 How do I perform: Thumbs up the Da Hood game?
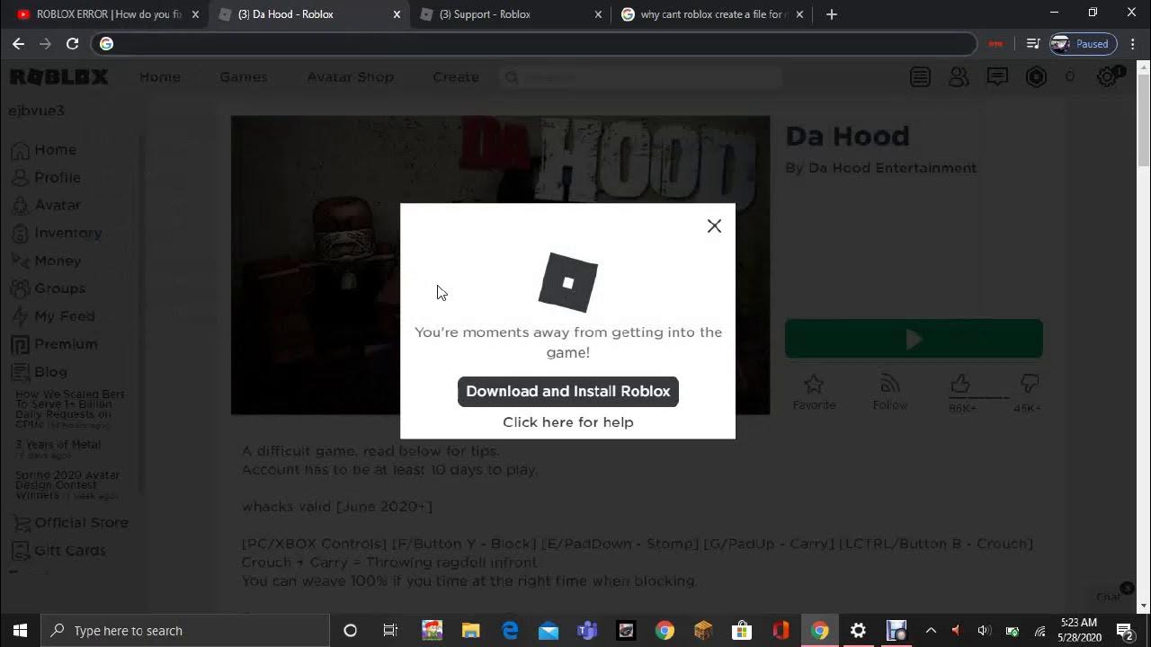[x=960, y=386]
